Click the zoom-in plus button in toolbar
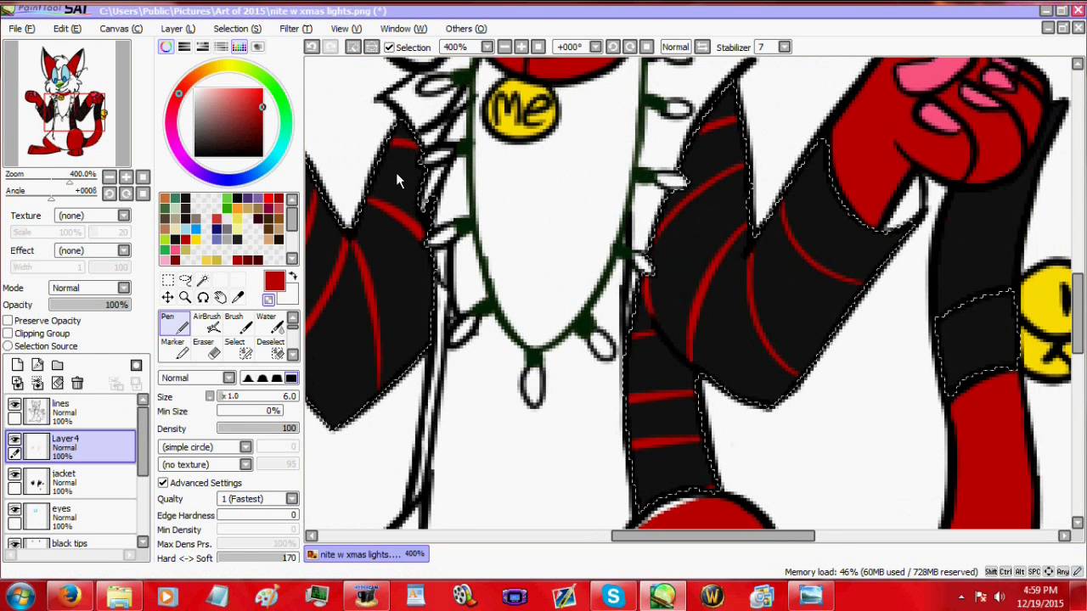 pos(521,47)
